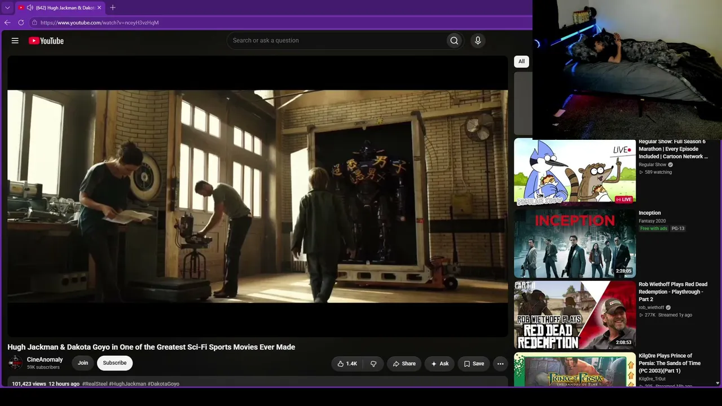Screen dimensions: 722x406
Task: Share this video
Action: coord(404,364)
